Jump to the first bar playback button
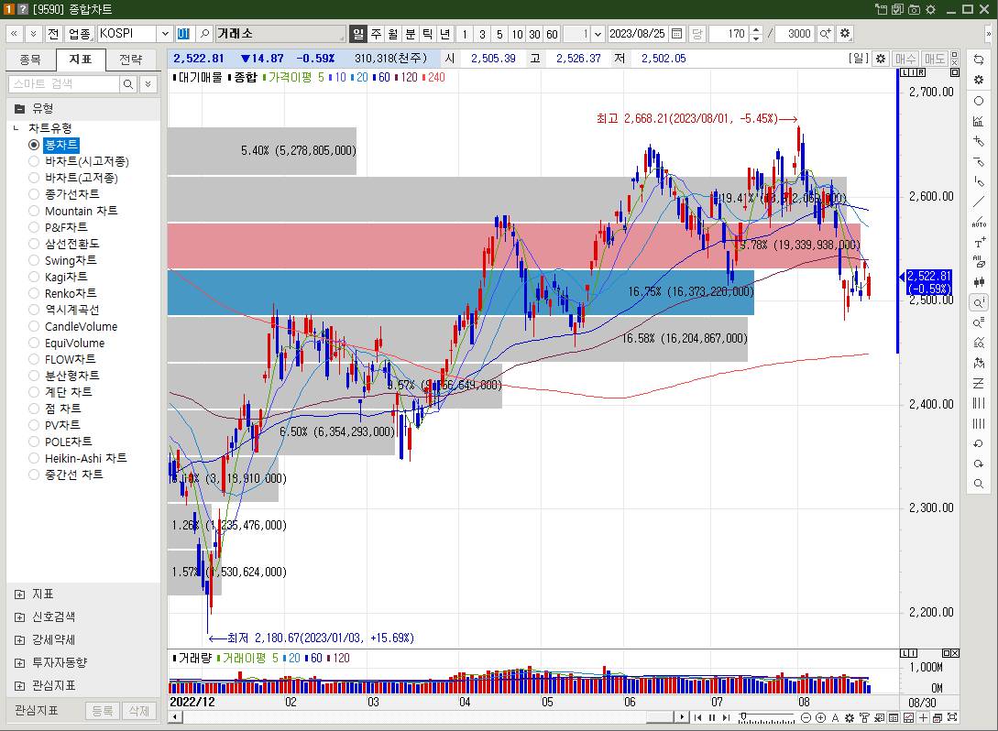Image resolution: width=998 pixels, height=731 pixels. point(697,717)
